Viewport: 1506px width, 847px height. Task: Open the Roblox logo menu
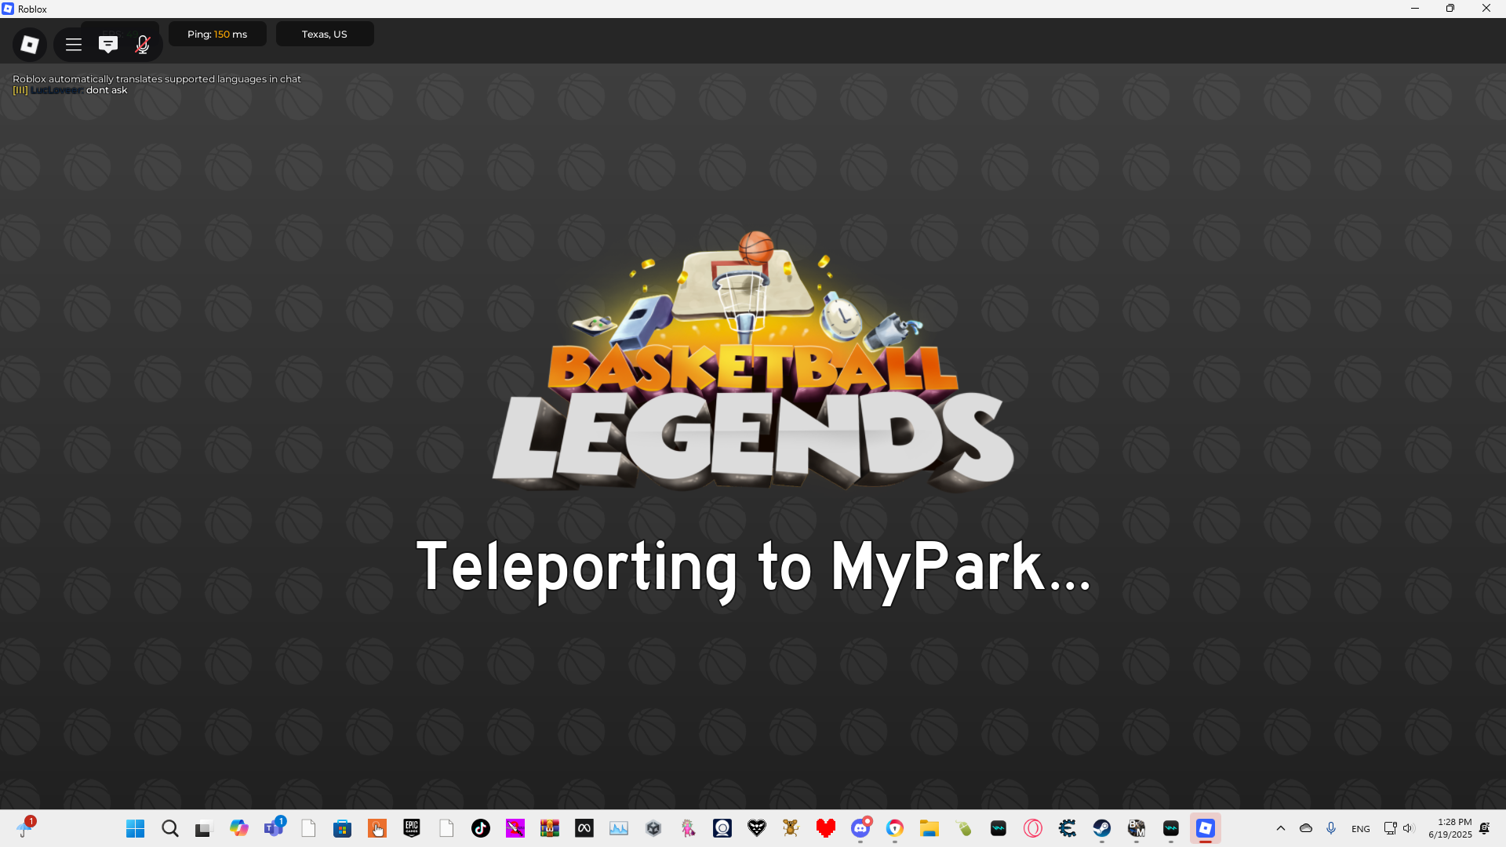[30, 45]
